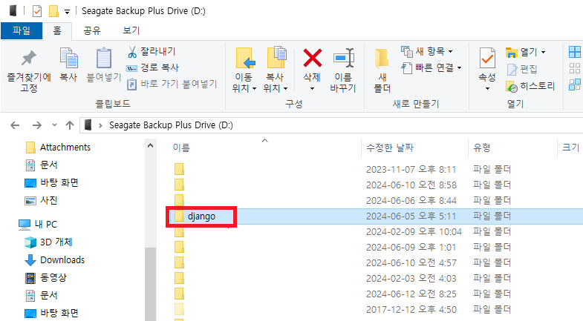Open the File (파일) tab
The image size is (583, 321).
22,30
